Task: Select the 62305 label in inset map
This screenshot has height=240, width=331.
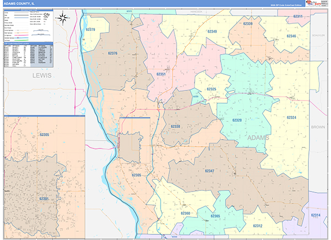Action: [x=44, y=135]
